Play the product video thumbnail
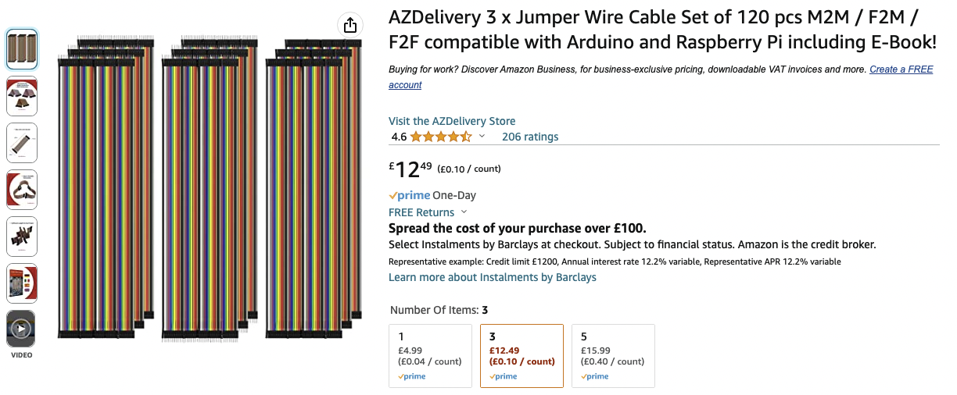This screenshot has height=395, width=957. [21, 329]
